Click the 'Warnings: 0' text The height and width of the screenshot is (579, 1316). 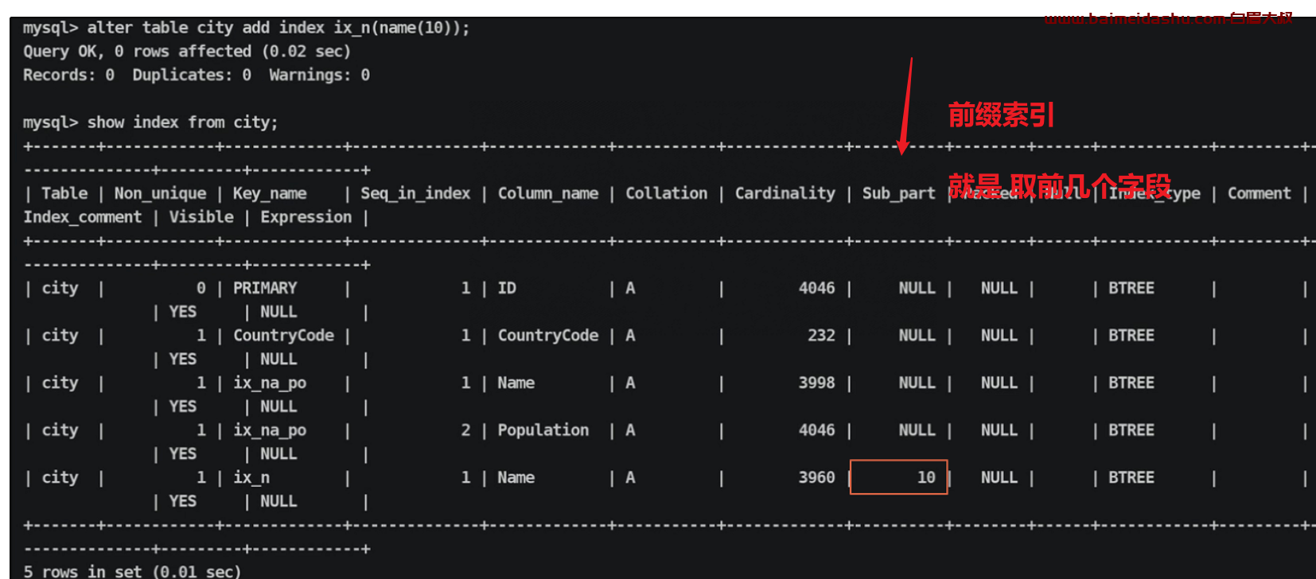pyautogui.click(x=319, y=76)
